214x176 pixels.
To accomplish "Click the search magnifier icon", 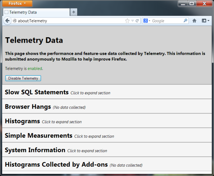I will point(185,21).
